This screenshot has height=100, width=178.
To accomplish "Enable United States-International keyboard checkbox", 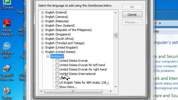I will pyautogui.click(x=57, y=74).
